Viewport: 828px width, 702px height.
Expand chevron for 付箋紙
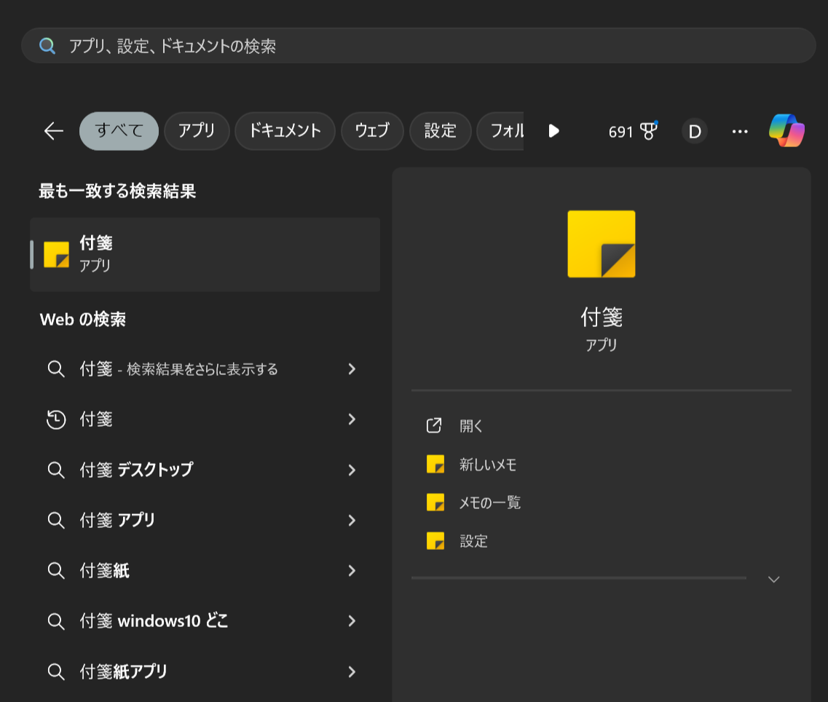(352, 570)
